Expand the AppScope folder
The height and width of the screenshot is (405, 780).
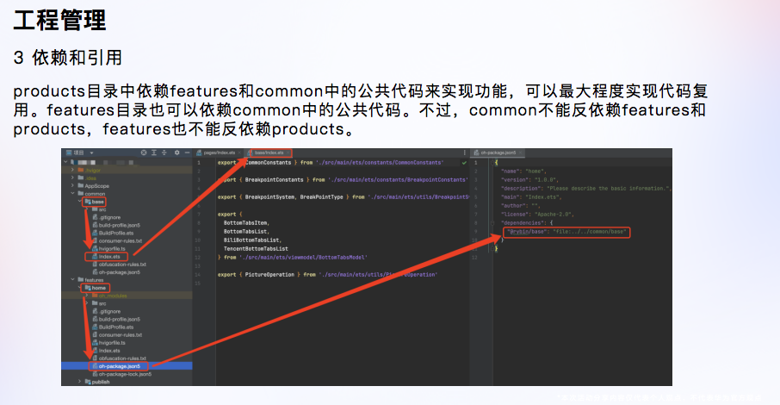click(x=71, y=185)
